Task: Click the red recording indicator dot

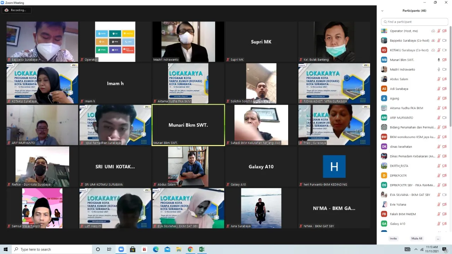Action: click(6, 10)
